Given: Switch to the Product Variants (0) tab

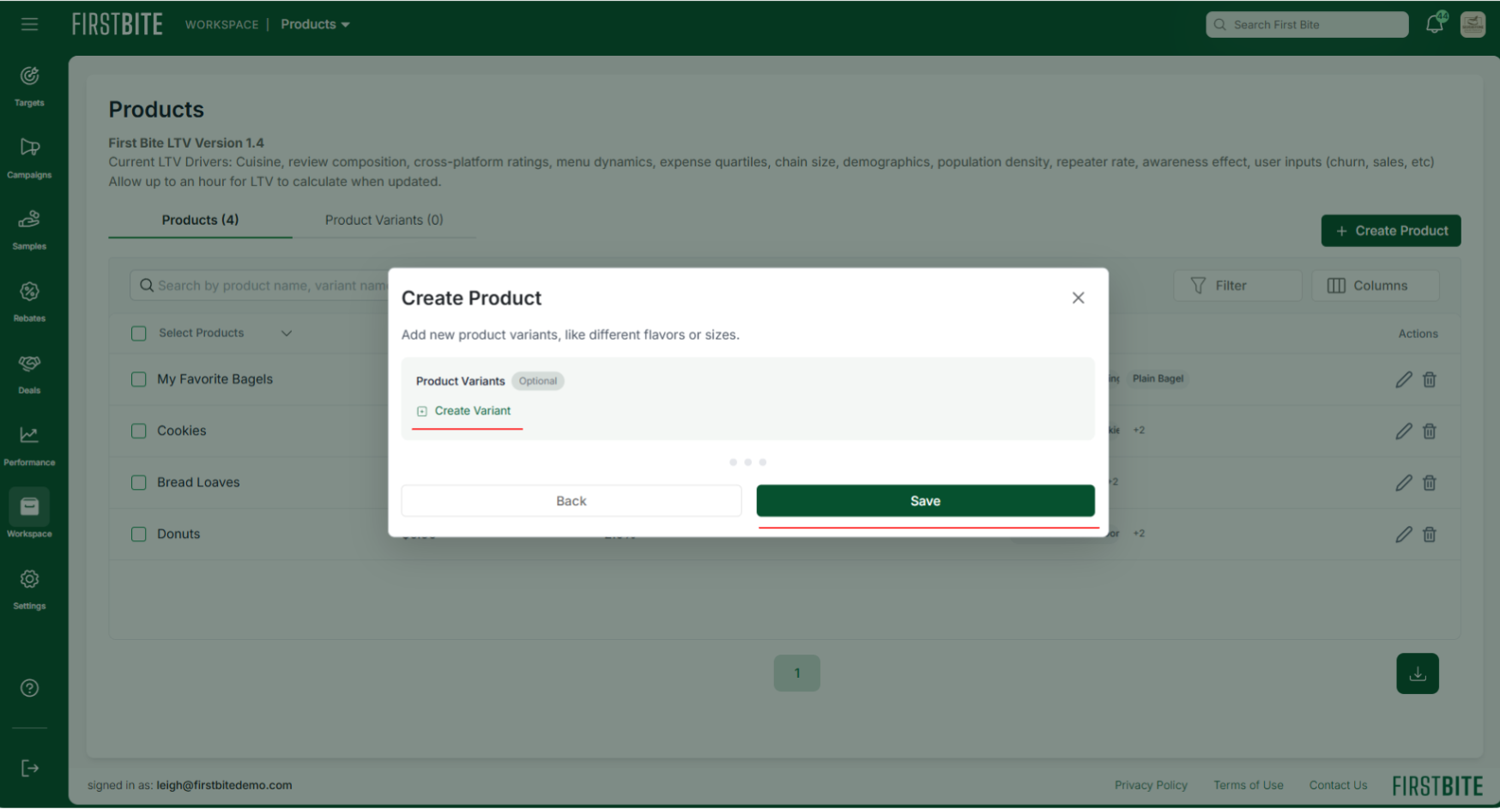Looking at the screenshot, I should (x=384, y=220).
